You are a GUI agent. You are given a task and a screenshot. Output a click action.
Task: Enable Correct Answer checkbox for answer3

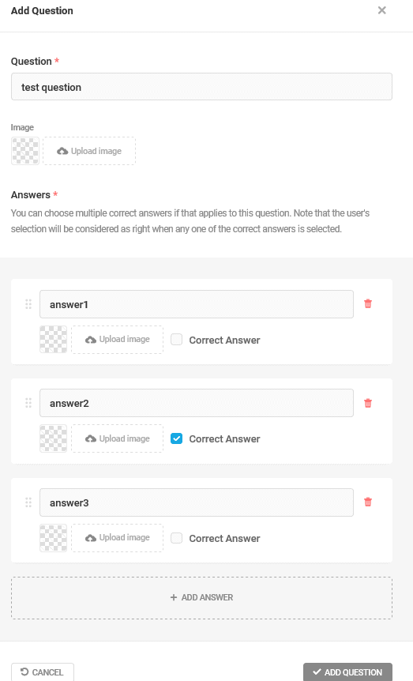[176, 538]
